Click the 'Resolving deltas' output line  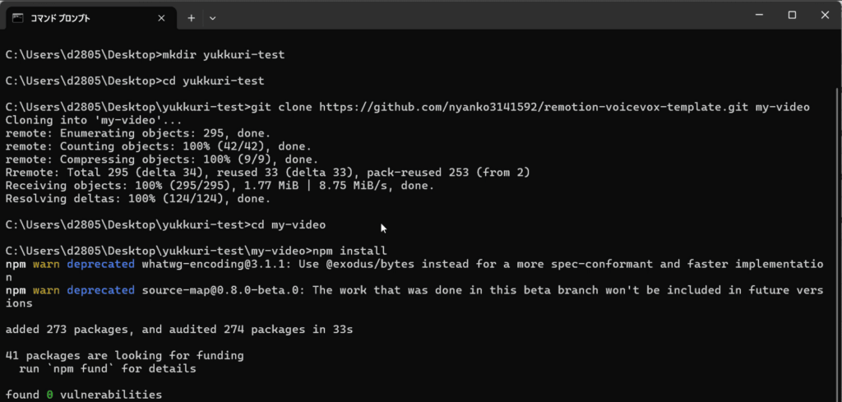click(137, 198)
